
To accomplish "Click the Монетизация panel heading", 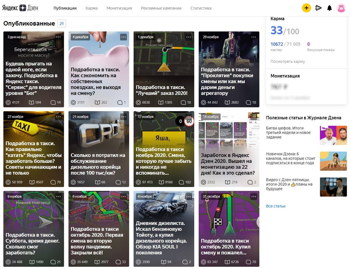I will click(x=285, y=76).
